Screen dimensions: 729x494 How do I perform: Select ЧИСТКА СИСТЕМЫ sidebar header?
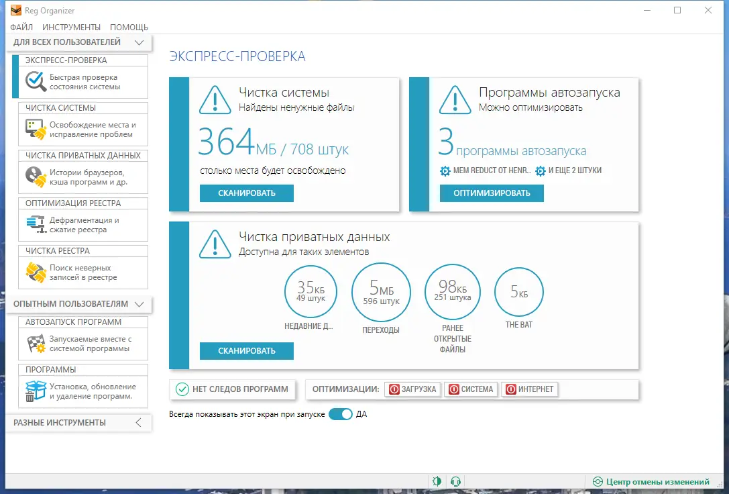(x=60, y=108)
